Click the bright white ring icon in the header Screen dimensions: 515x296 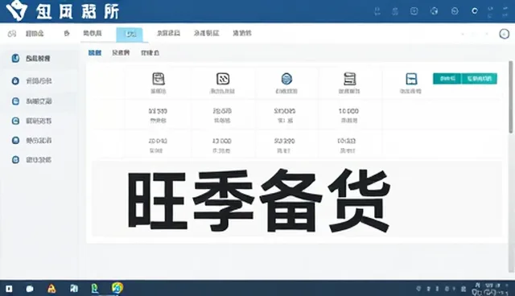click(x=474, y=11)
